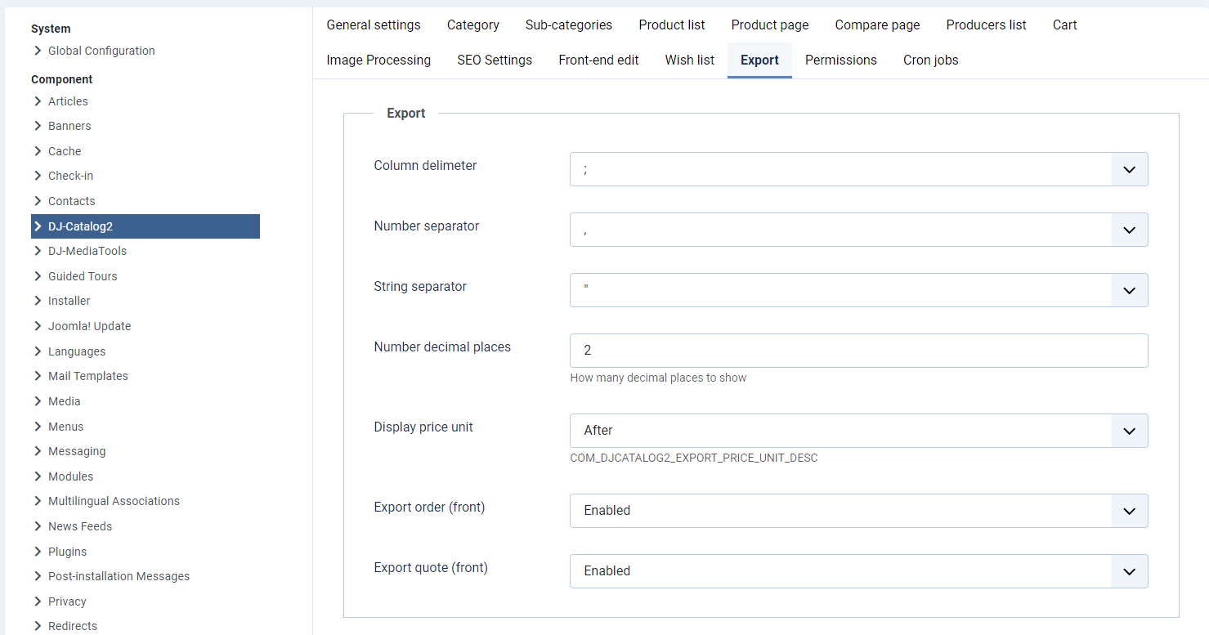
Task: Click the chevron icon next to Media
Action: 38,401
